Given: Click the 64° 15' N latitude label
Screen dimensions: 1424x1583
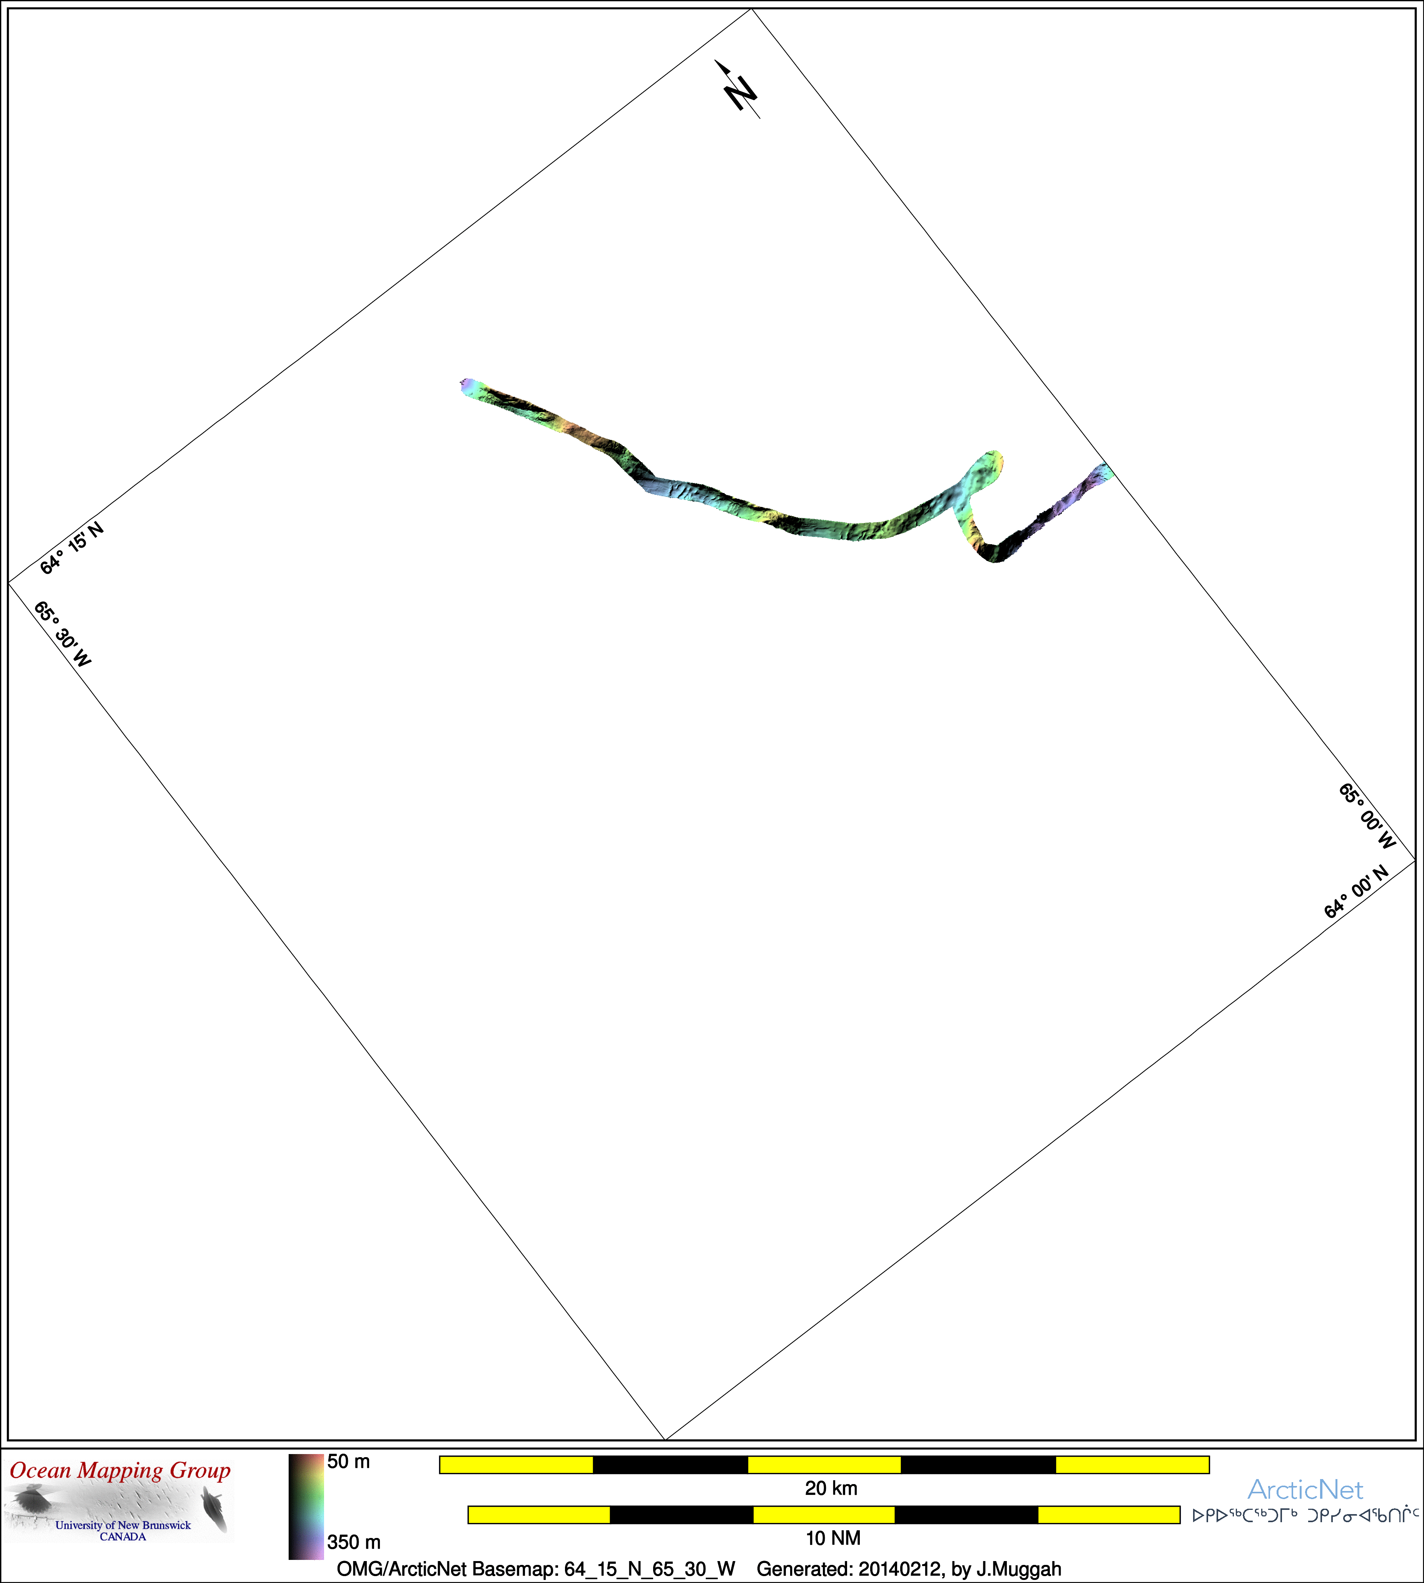Looking at the screenshot, I should click(x=72, y=548).
